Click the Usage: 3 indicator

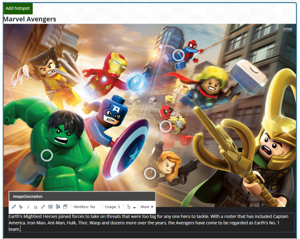click(112, 207)
